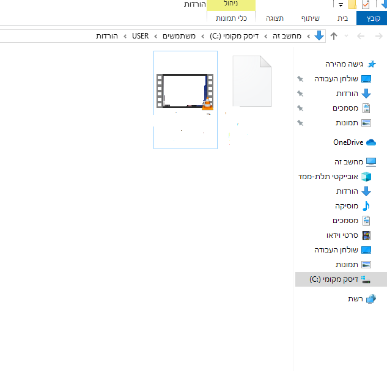The height and width of the screenshot is (371, 387).
Task: Select the yellow ניהול contextual tab header
Action: [230, 4]
